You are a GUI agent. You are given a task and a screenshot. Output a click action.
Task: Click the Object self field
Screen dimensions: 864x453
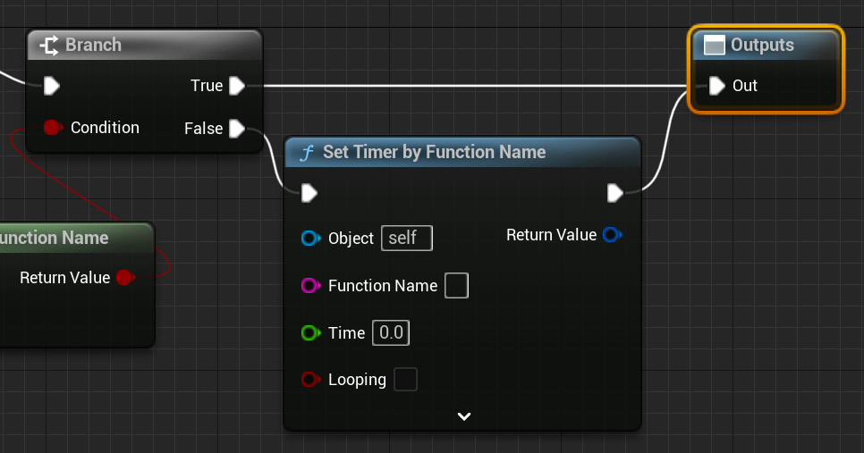(407, 239)
